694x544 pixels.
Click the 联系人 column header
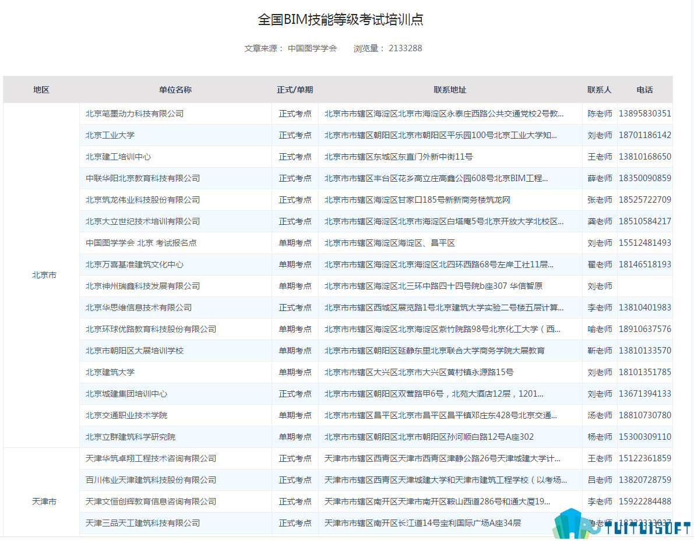pos(599,90)
